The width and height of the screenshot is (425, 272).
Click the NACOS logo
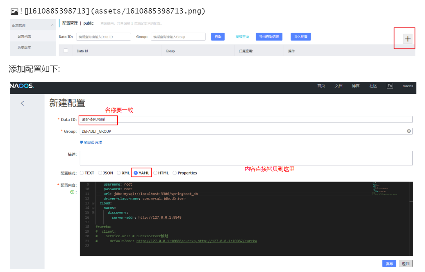pyautogui.click(x=22, y=86)
